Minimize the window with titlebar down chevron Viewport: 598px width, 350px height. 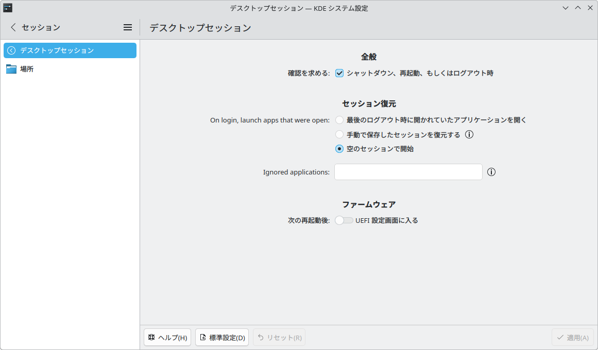click(566, 8)
